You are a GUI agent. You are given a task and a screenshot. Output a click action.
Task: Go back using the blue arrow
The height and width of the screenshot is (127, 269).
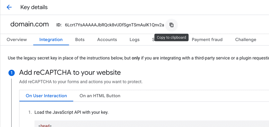pos(9,7)
